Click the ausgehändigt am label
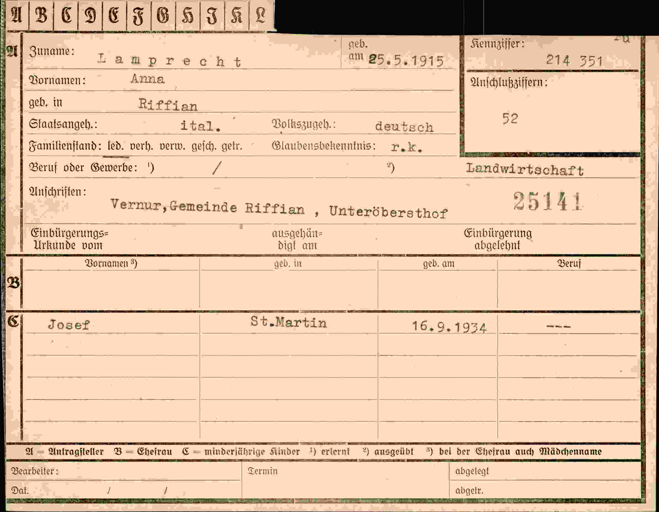 (297, 240)
